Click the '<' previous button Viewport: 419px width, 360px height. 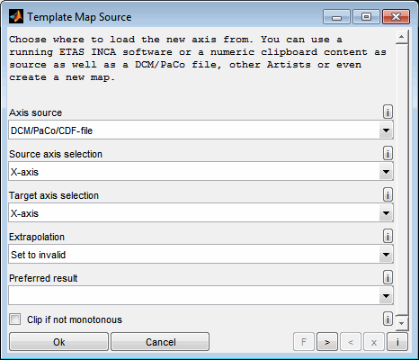click(x=351, y=342)
